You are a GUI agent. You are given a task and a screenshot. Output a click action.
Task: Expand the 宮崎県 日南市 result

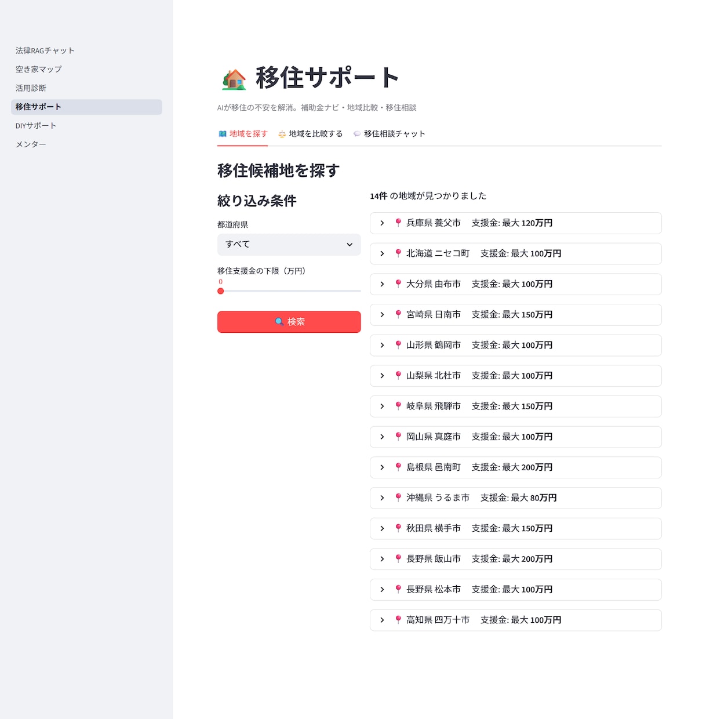(x=515, y=315)
